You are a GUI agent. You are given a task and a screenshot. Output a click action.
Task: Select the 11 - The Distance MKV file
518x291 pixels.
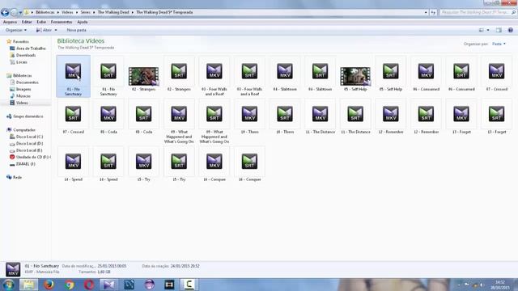pos(321,117)
